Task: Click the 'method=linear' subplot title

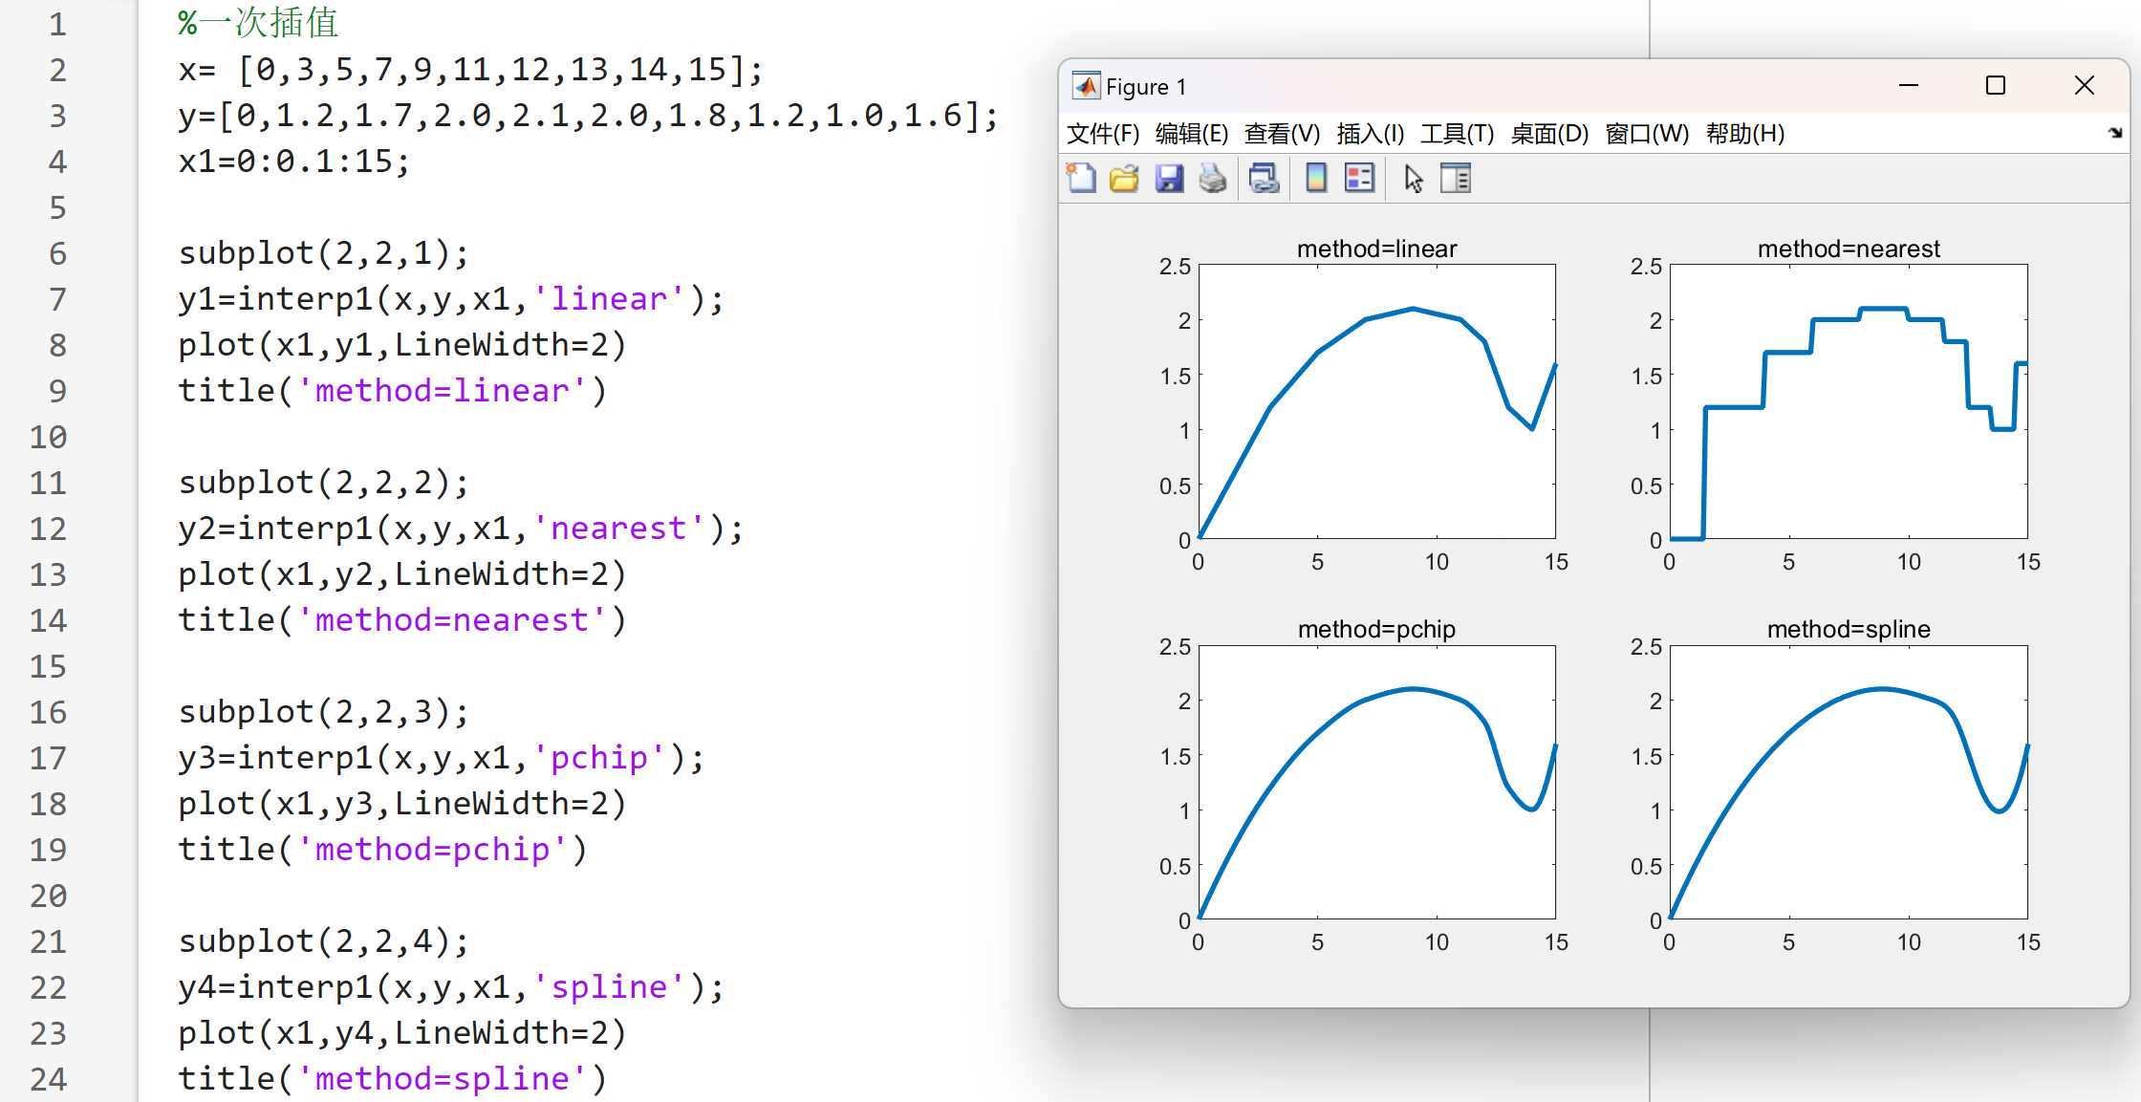Action: pyautogui.click(x=1376, y=248)
